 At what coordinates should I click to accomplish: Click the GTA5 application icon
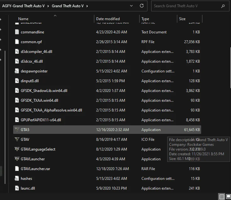(x=17, y=129)
